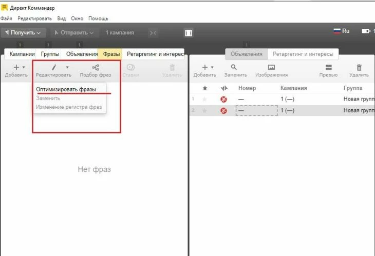Click the counter badge above Группы tab
Viewport: 375px width, 256px height.
48,45
